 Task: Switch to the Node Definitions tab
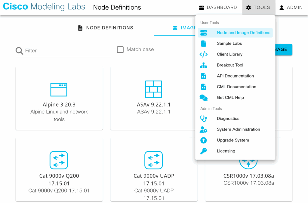(x=106, y=28)
